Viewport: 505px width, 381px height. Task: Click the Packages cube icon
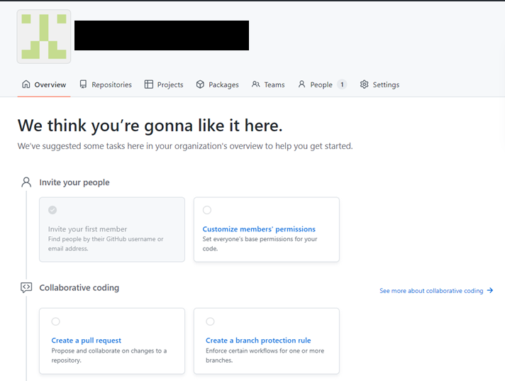(200, 84)
